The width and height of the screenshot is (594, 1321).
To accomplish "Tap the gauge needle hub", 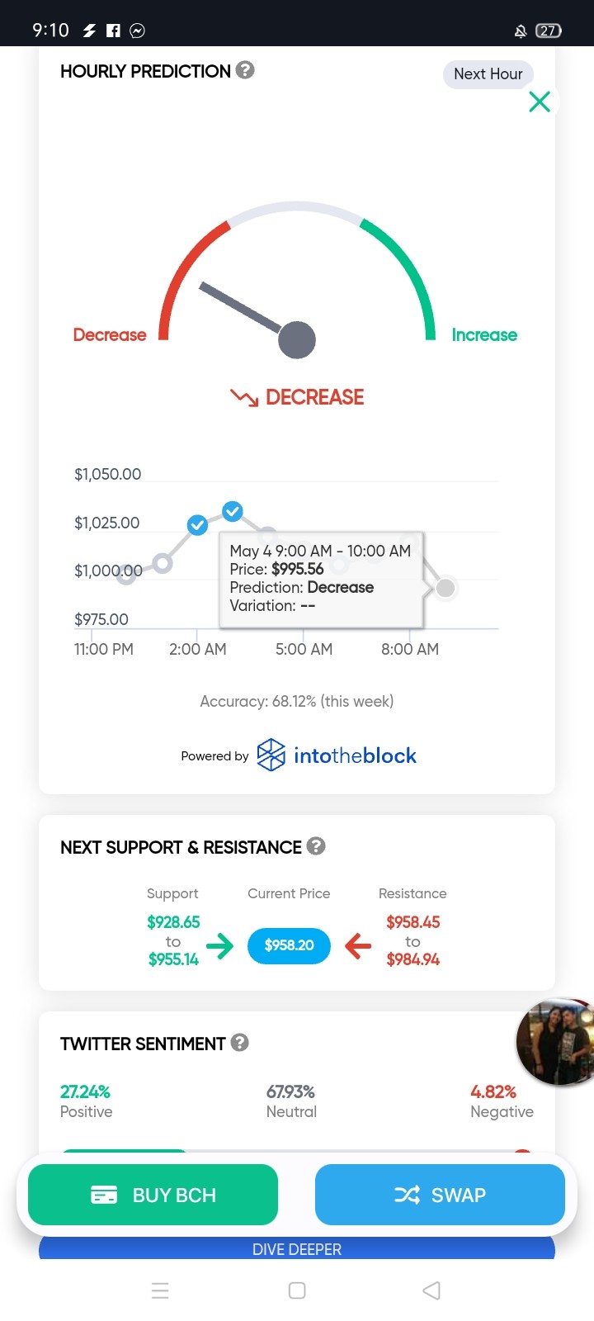I will 297,340.
